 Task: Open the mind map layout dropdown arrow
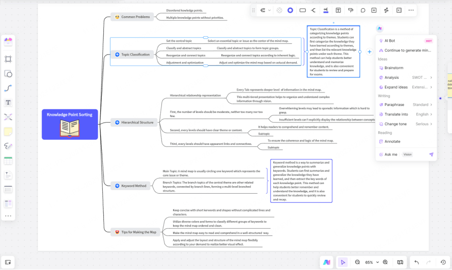point(269,10)
